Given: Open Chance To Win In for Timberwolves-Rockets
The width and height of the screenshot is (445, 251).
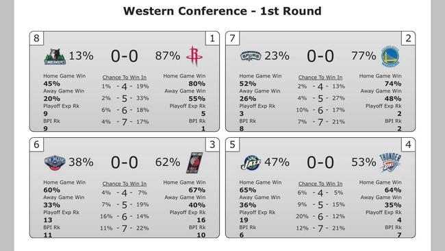Looking at the screenshot, I should tap(125, 77).
